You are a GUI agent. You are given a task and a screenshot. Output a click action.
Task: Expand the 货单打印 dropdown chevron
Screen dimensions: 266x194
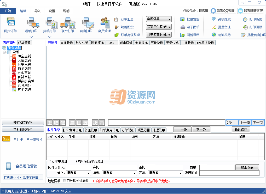tap(50, 37)
